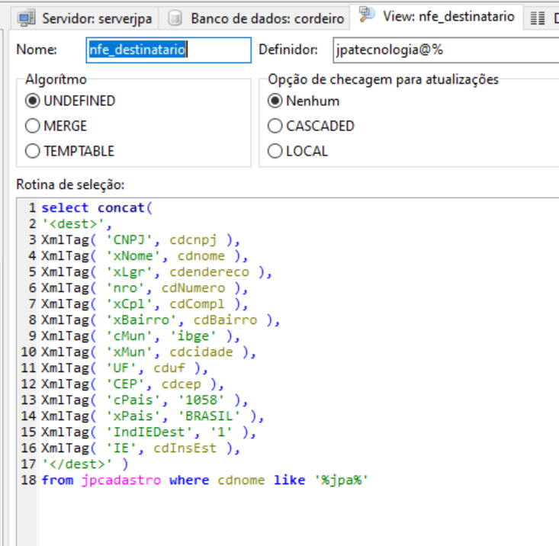Select the UNDEFINED algorithm option
Viewport: 559px width, 546px height.
tap(33, 101)
